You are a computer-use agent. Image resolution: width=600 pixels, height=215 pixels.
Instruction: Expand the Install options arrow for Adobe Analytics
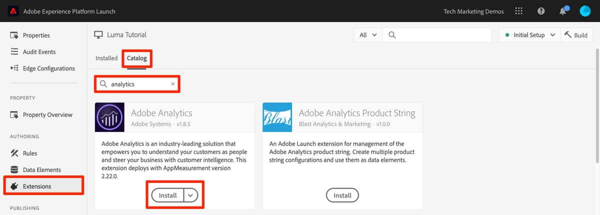pyautogui.click(x=190, y=195)
